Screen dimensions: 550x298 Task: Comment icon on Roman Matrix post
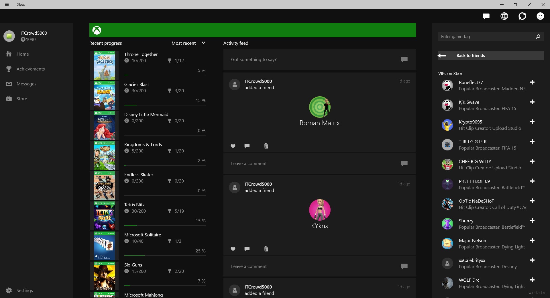(x=247, y=146)
